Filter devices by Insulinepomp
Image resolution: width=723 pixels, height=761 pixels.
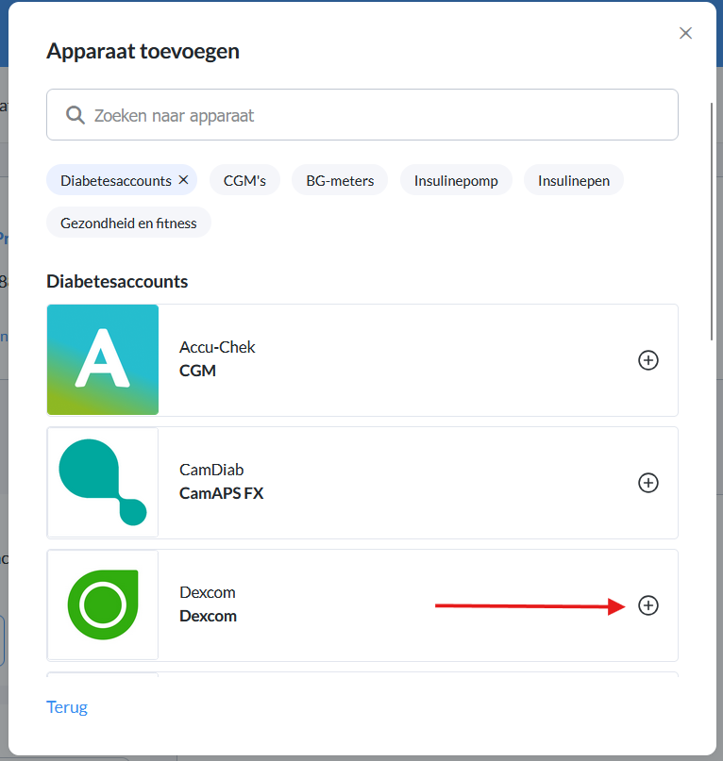coord(456,180)
